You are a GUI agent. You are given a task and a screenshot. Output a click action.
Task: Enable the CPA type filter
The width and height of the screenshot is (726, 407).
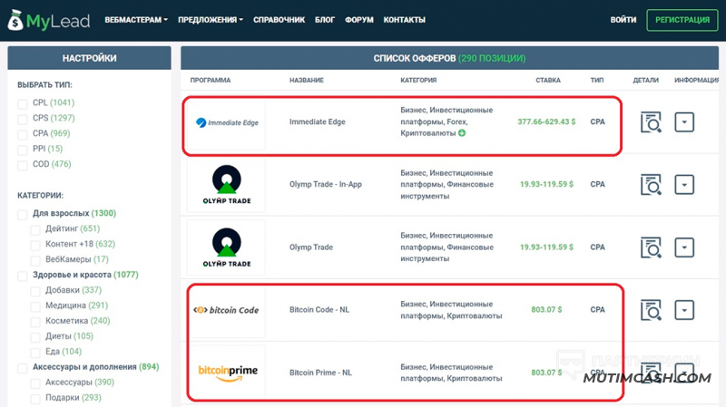point(22,134)
